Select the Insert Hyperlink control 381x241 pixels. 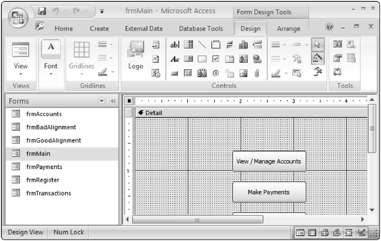pos(257,59)
